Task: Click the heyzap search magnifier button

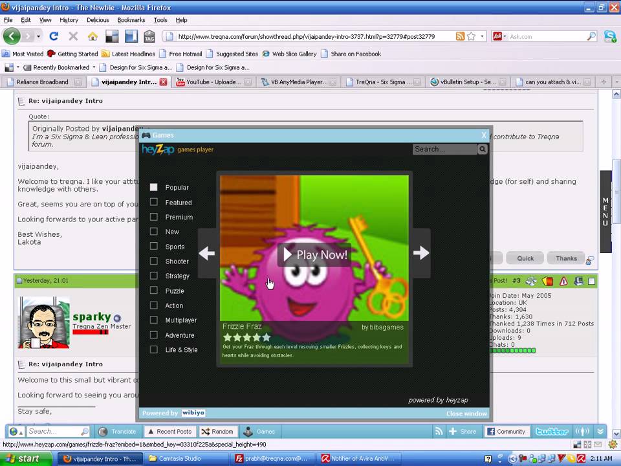Action: click(482, 150)
